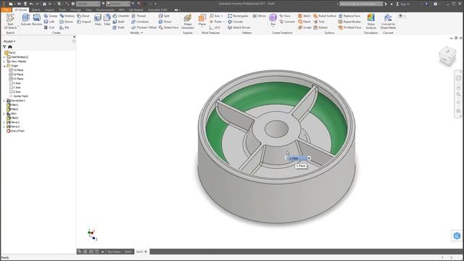Open the My Home document tab

[x=114, y=252]
